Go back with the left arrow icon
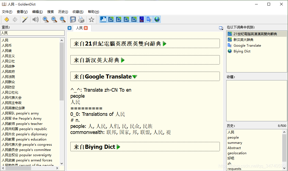The height and width of the screenshot is (171, 288). pos(7,19)
